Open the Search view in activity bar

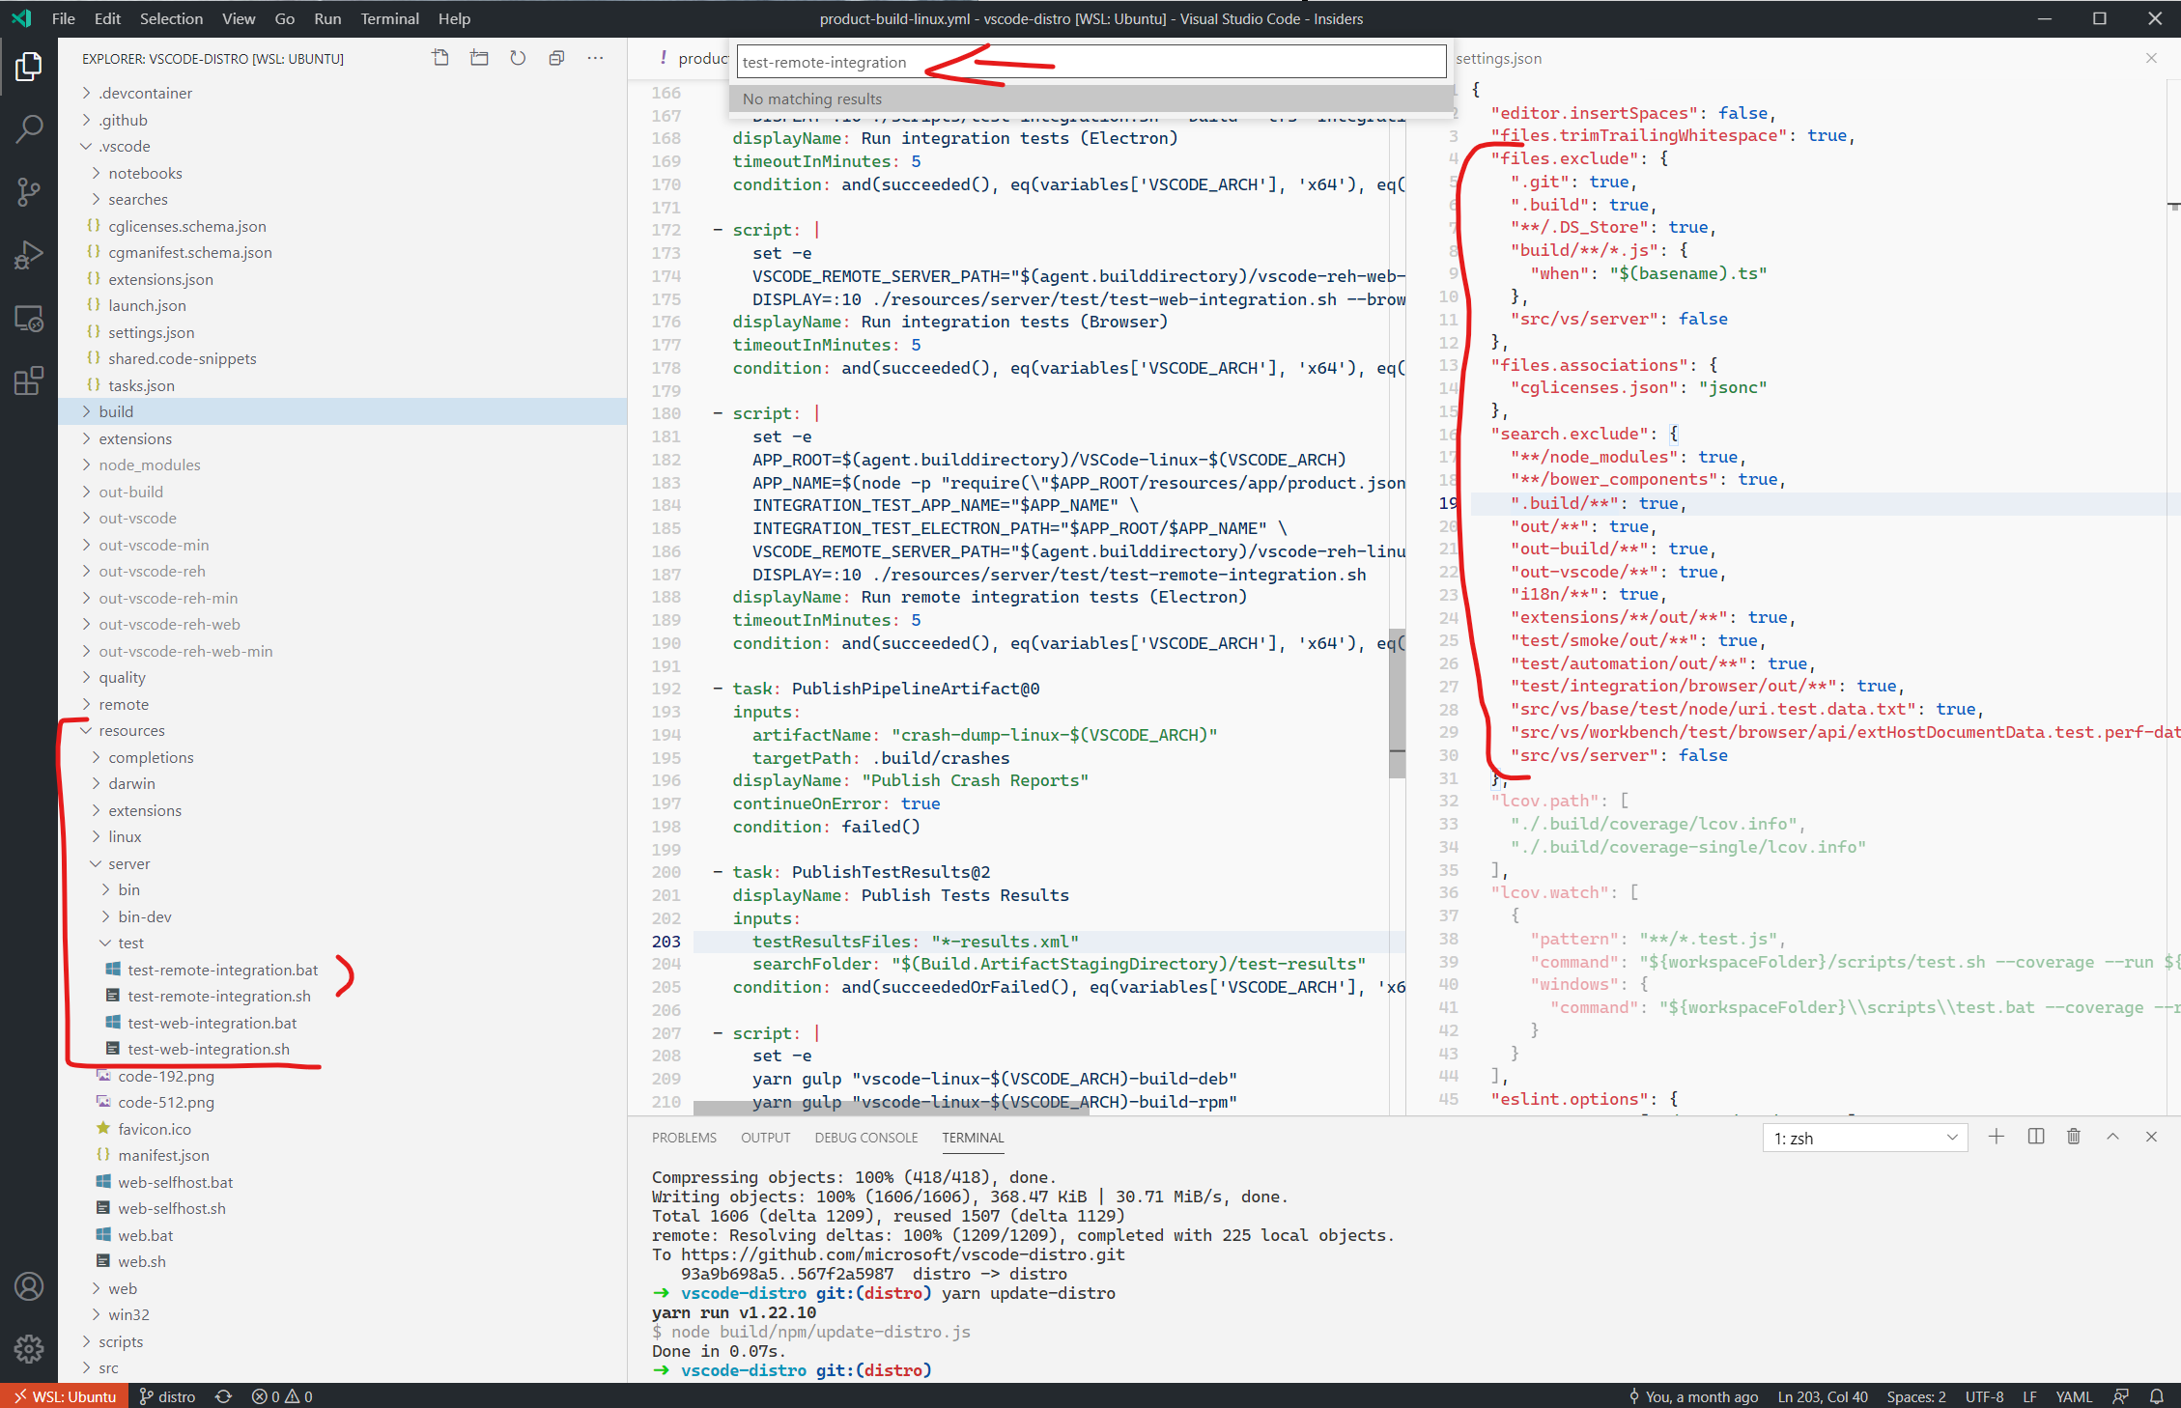(x=29, y=129)
